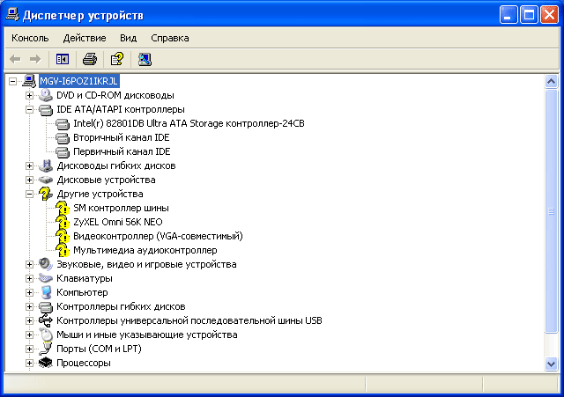Click the ZyXEL Omni 56K NEO device icon
The width and height of the screenshot is (564, 397).
point(62,222)
